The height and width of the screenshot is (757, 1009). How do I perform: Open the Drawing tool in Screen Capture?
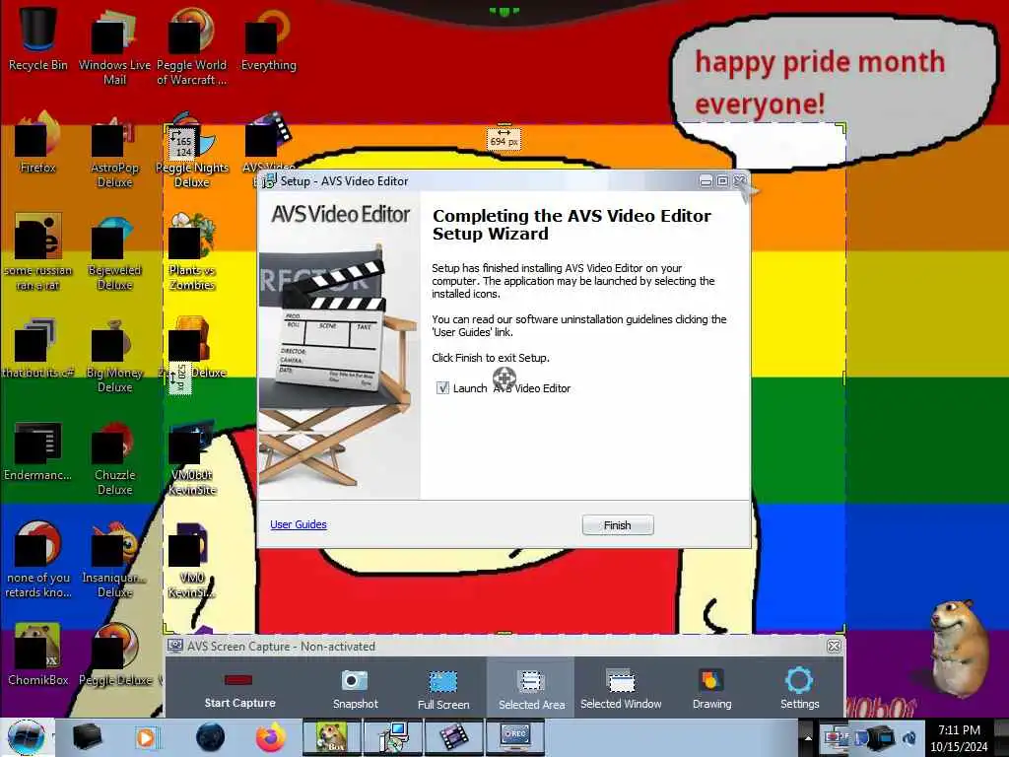pyautogui.click(x=711, y=689)
